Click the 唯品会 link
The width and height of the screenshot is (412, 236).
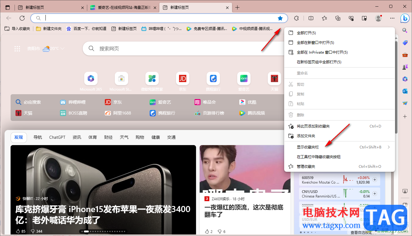pos(205,102)
